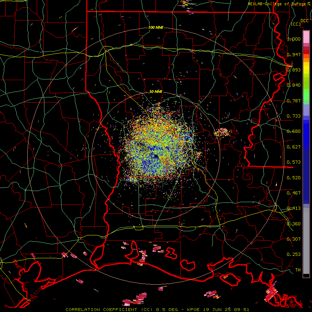Click the 0.307 scale value
Screen dimensions: 312x312
click(294, 239)
